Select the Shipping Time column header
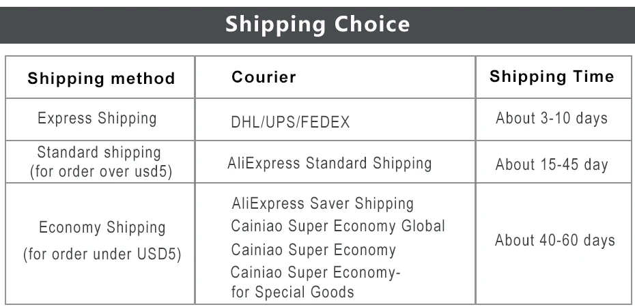Viewport: 635px width, 307px height. [x=552, y=76]
